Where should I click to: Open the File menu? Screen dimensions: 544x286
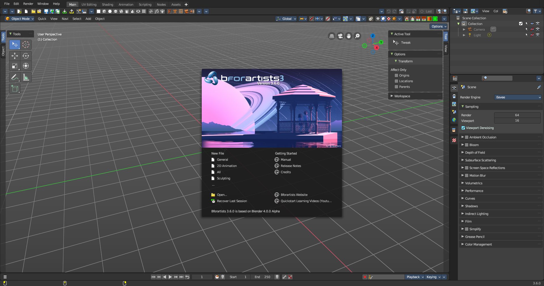[7, 4]
